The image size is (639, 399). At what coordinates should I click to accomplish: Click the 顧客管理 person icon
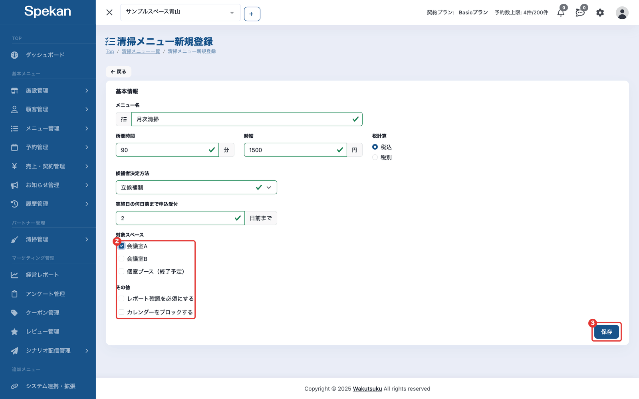click(14, 109)
